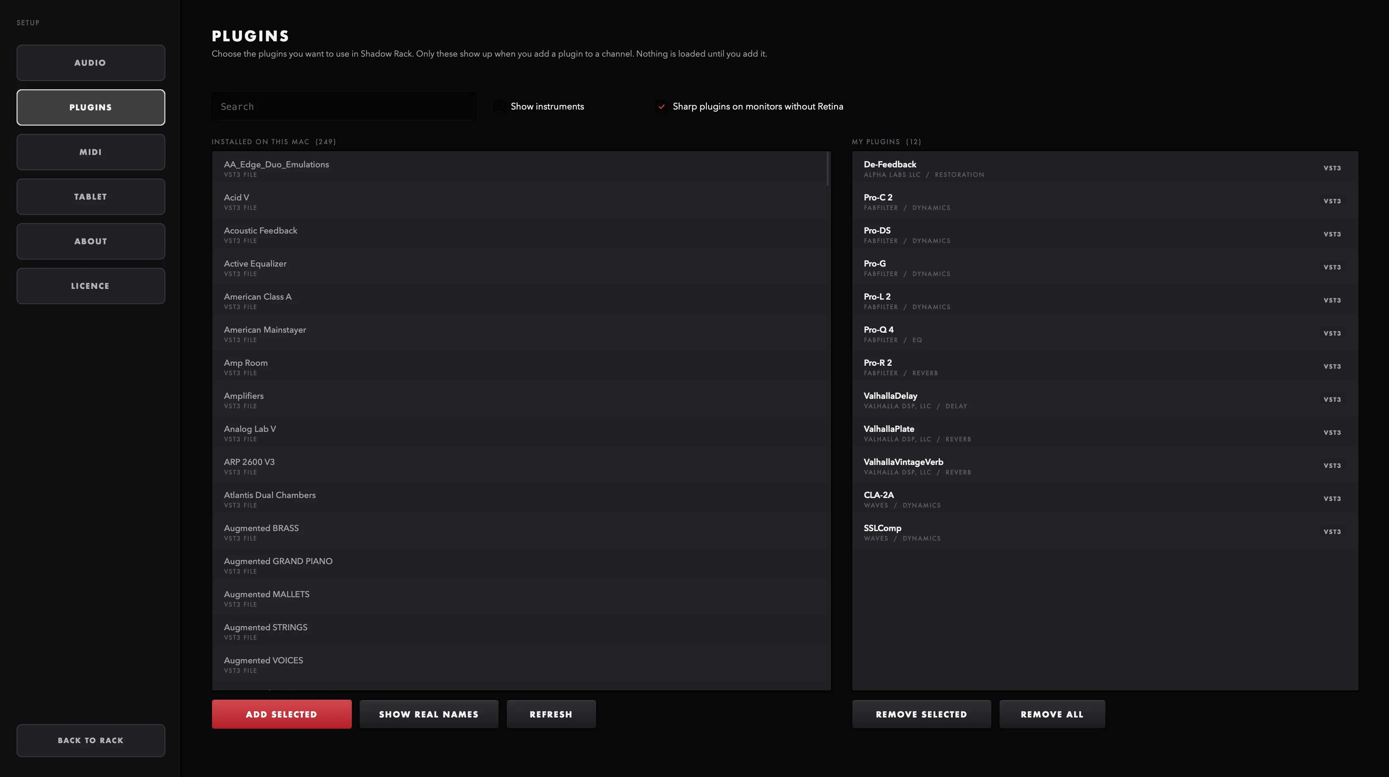Viewport: 1389px width, 777px height.
Task: Select Pro-Q 4 in My Plugins
Action: (x=1105, y=334)
